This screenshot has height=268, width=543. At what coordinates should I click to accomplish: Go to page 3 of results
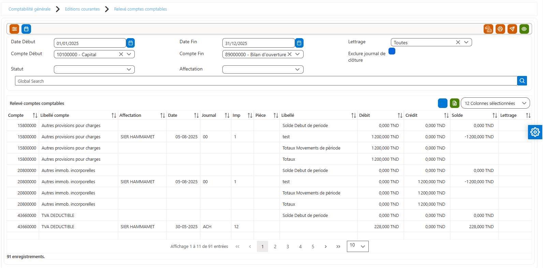click(288, 247)
